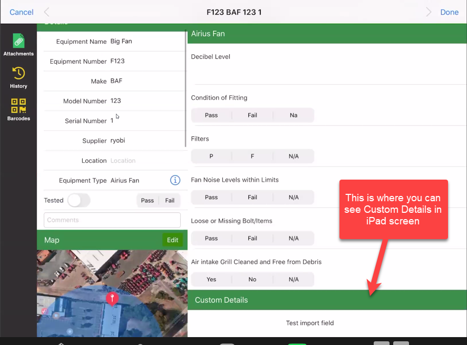Open the History clock icon
The image size is (467, 345).
18,74
